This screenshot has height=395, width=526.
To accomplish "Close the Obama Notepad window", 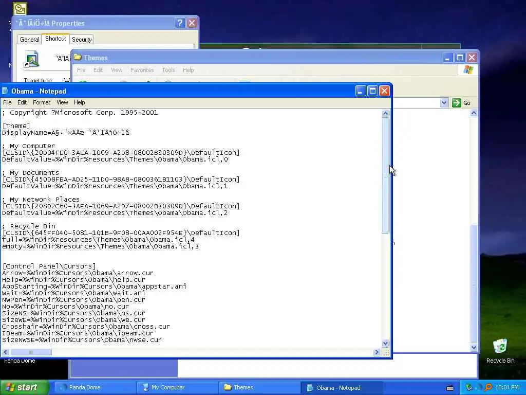I will [384, 91].
